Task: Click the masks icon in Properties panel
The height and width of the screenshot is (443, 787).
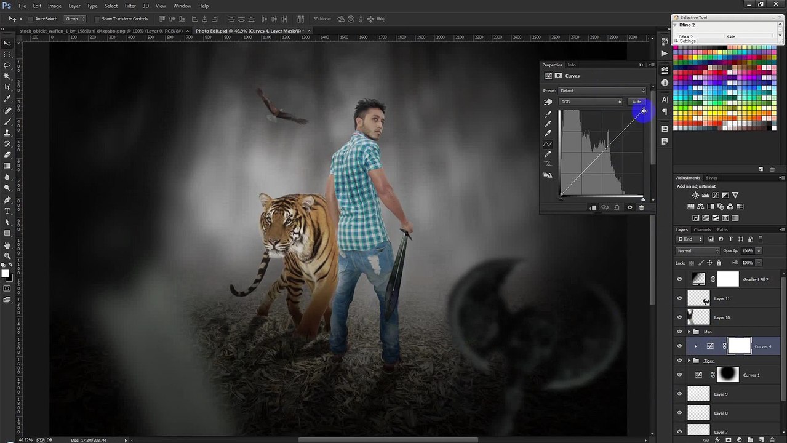Action: click(558, 76)
